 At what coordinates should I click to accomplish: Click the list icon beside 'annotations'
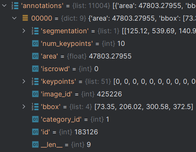click(15, 5)
